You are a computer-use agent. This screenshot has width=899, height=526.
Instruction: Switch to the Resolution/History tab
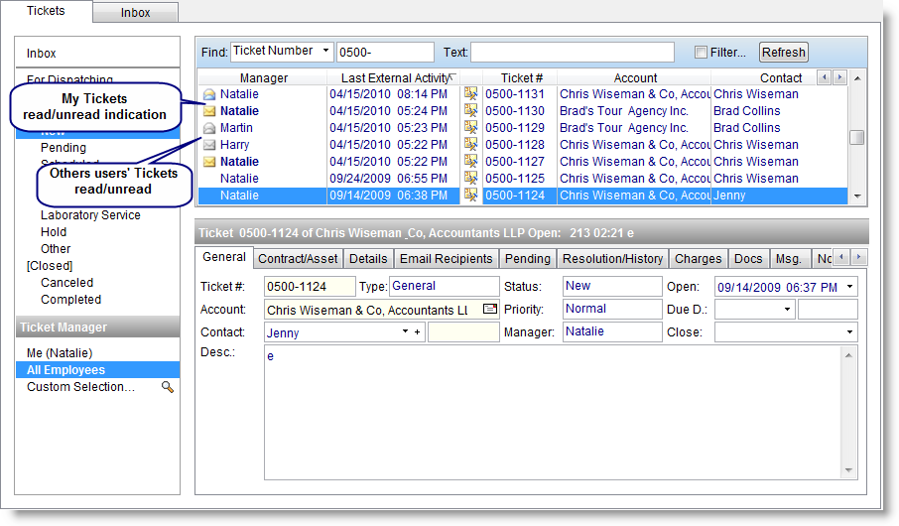(x=612, y=258)
